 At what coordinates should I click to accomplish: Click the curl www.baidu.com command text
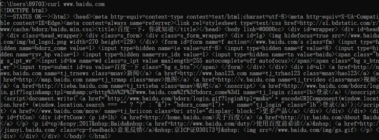pos(76,4)
